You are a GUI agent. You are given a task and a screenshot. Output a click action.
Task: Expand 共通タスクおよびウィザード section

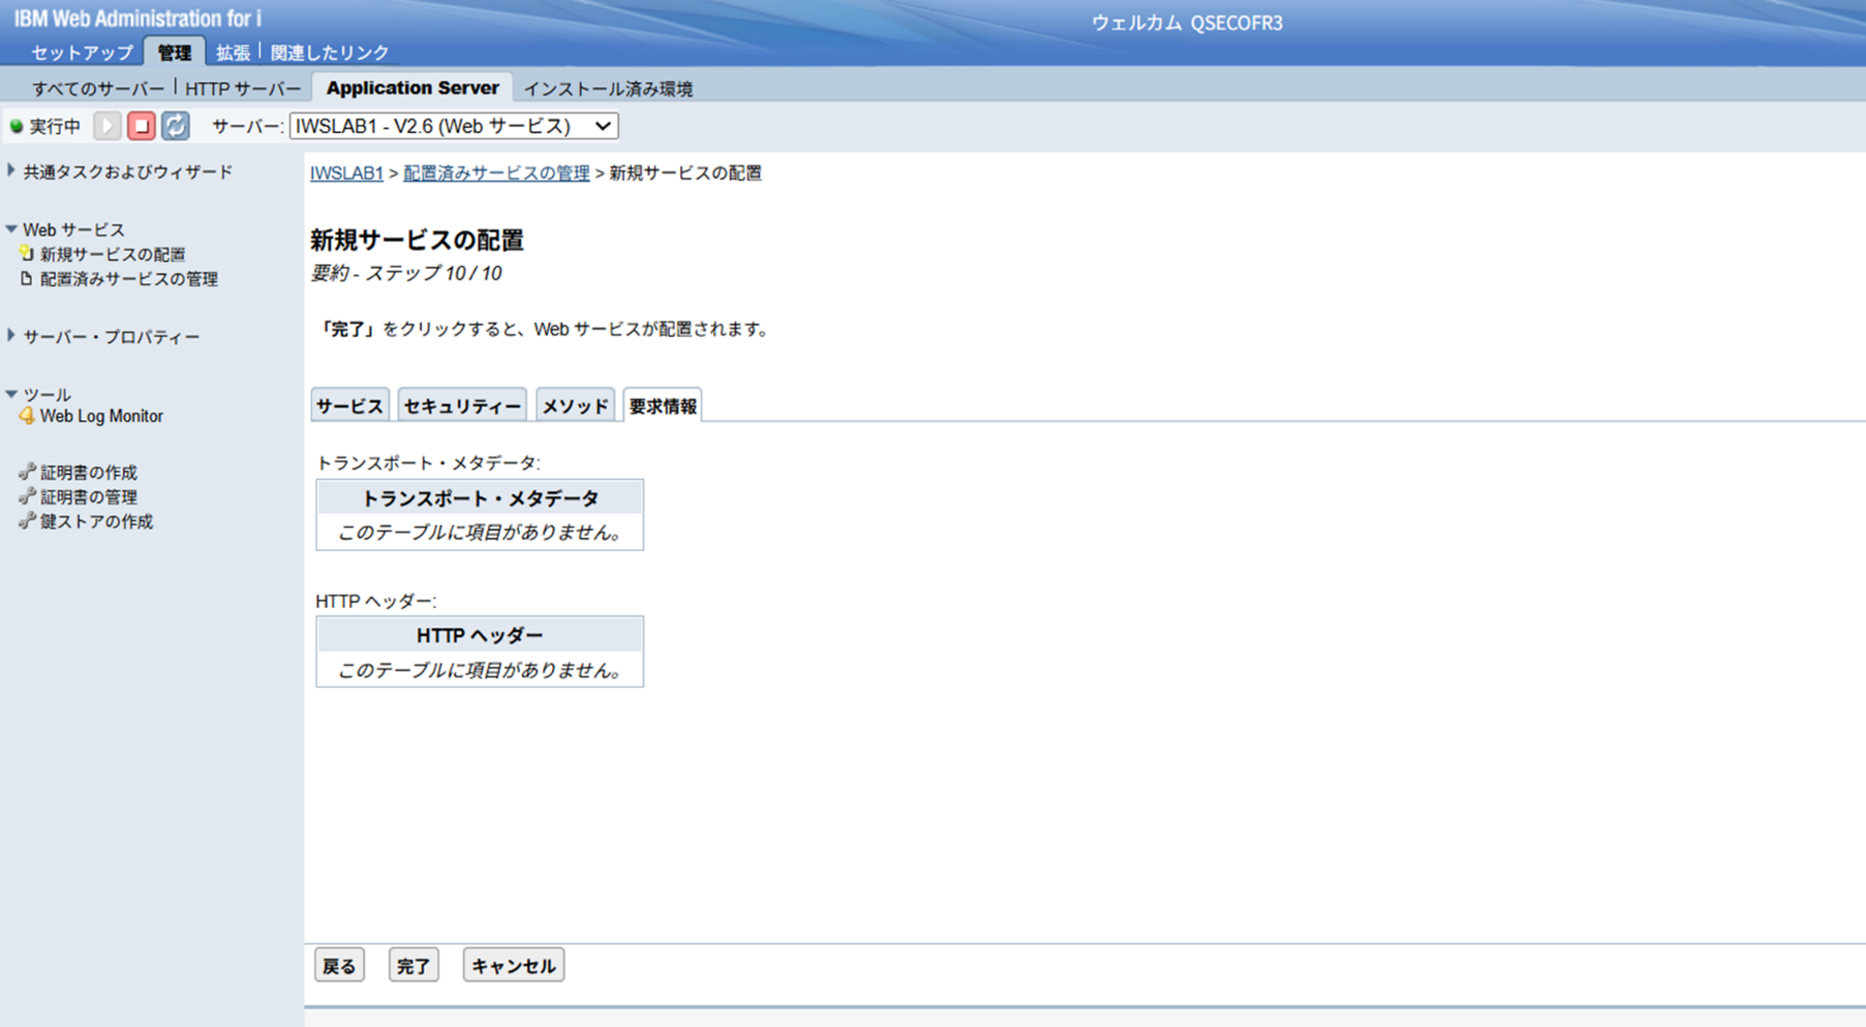(12, 171)
